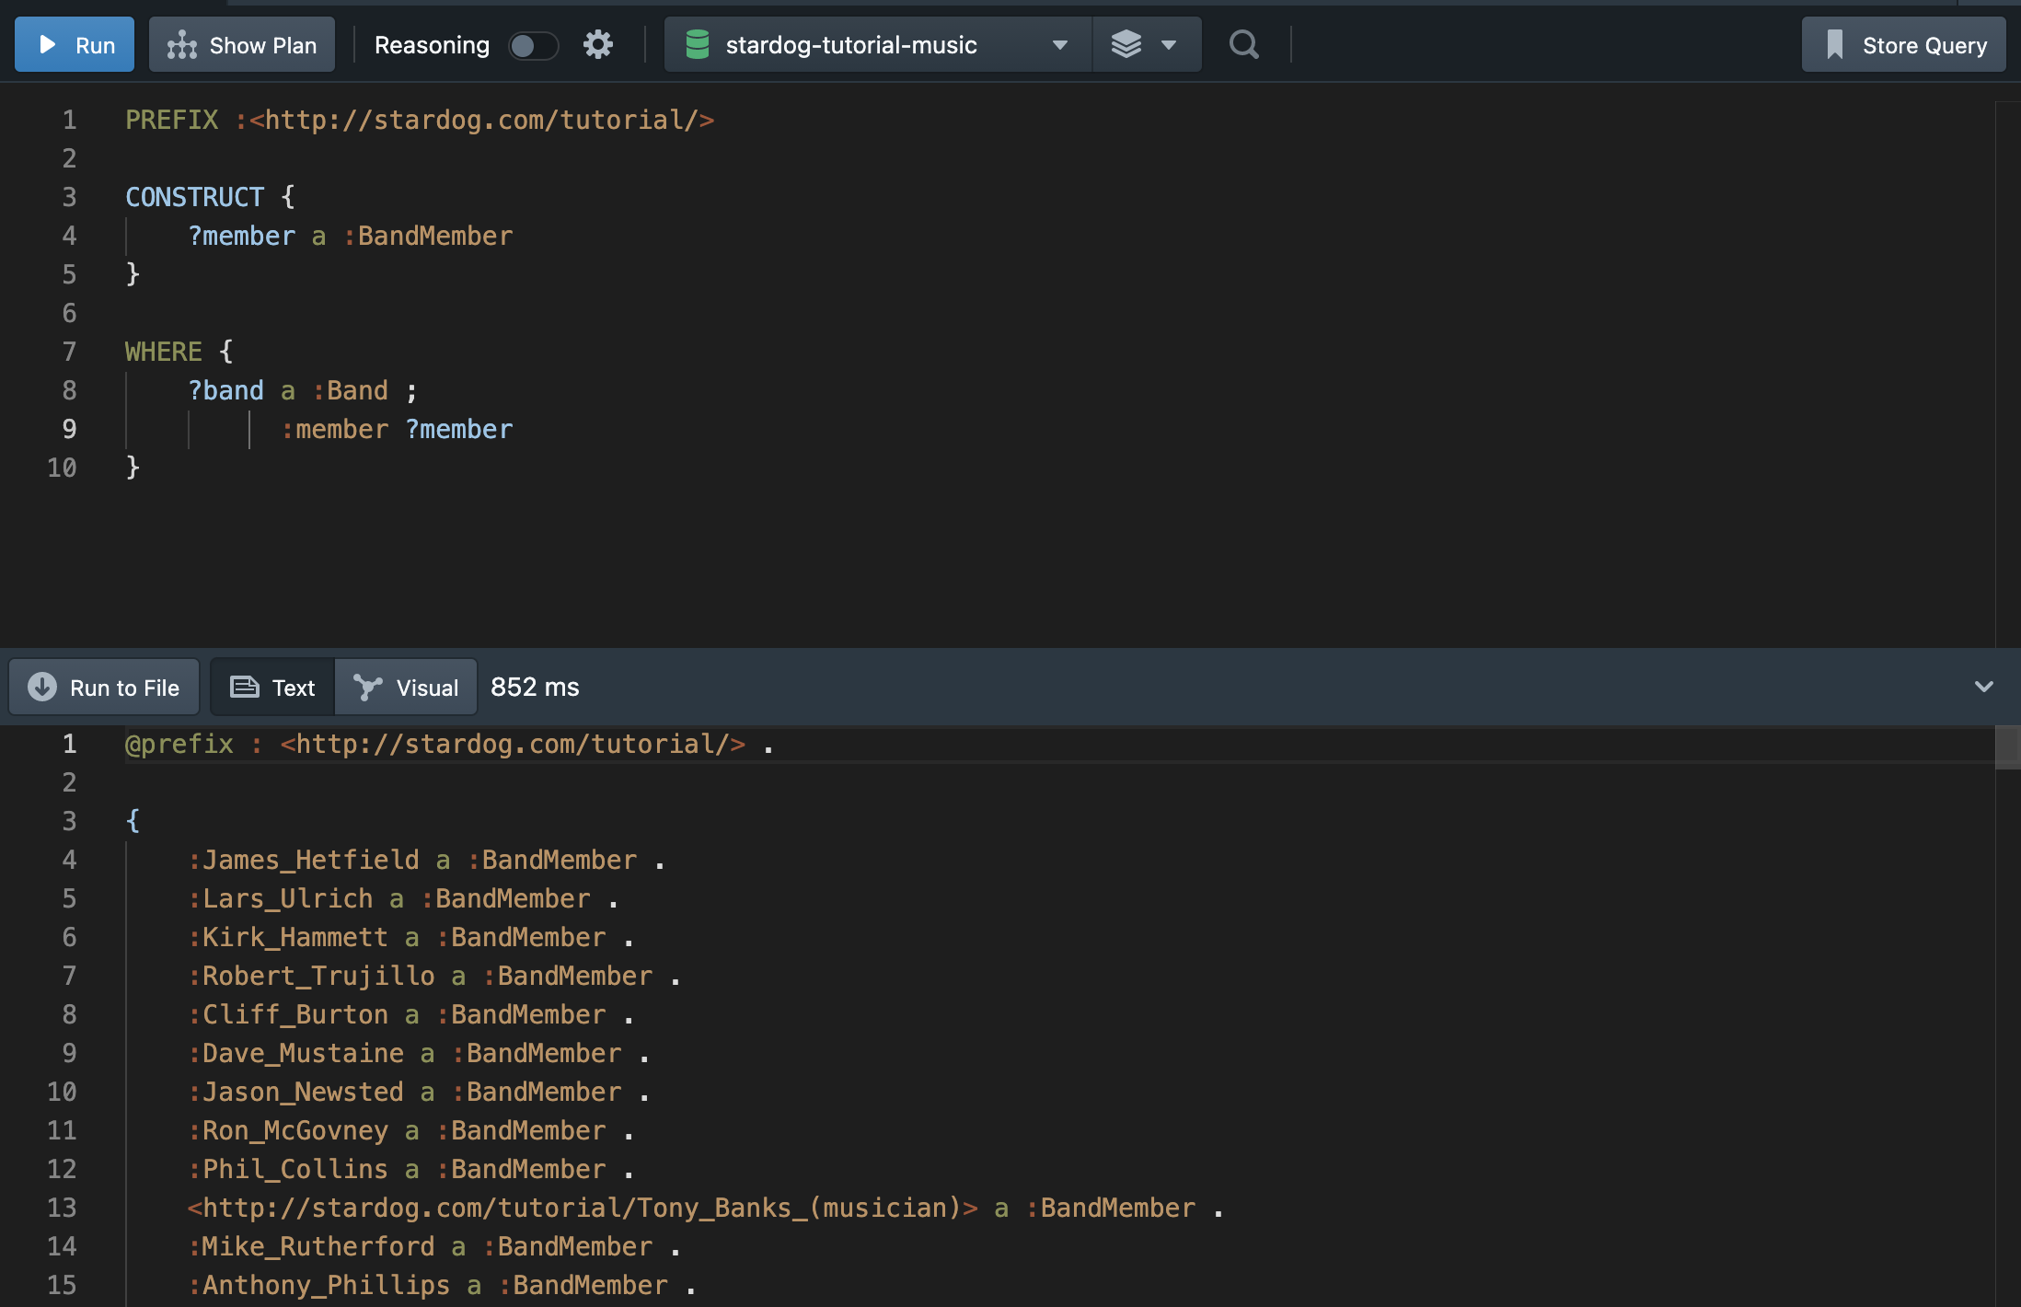Click the Tony_Banks_(musician) URI in results
The width and height of the screenshot is (2021, 1307).
point(583,1207)
